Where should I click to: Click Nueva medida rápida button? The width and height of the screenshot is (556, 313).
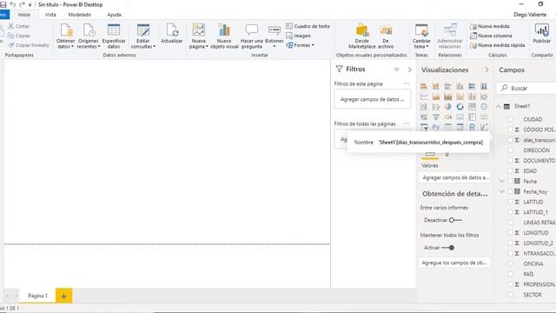pos(497,45)
